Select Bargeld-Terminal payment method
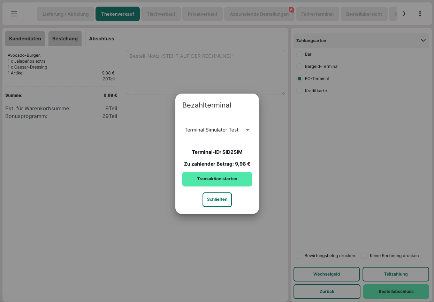This screenshot has width=434, height=302. (x=299, y=66)
